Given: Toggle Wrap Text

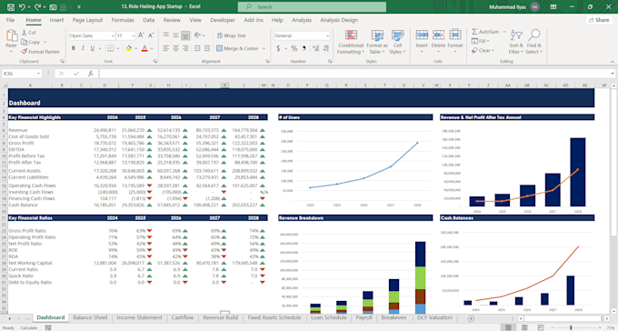Looking at the screenshot, I should point(231,35).
